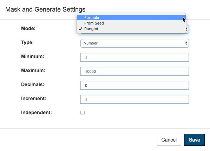The width and height of the screenshot is (210, 151).
Task: Click the Minimum input field
Action: point(134,57)
